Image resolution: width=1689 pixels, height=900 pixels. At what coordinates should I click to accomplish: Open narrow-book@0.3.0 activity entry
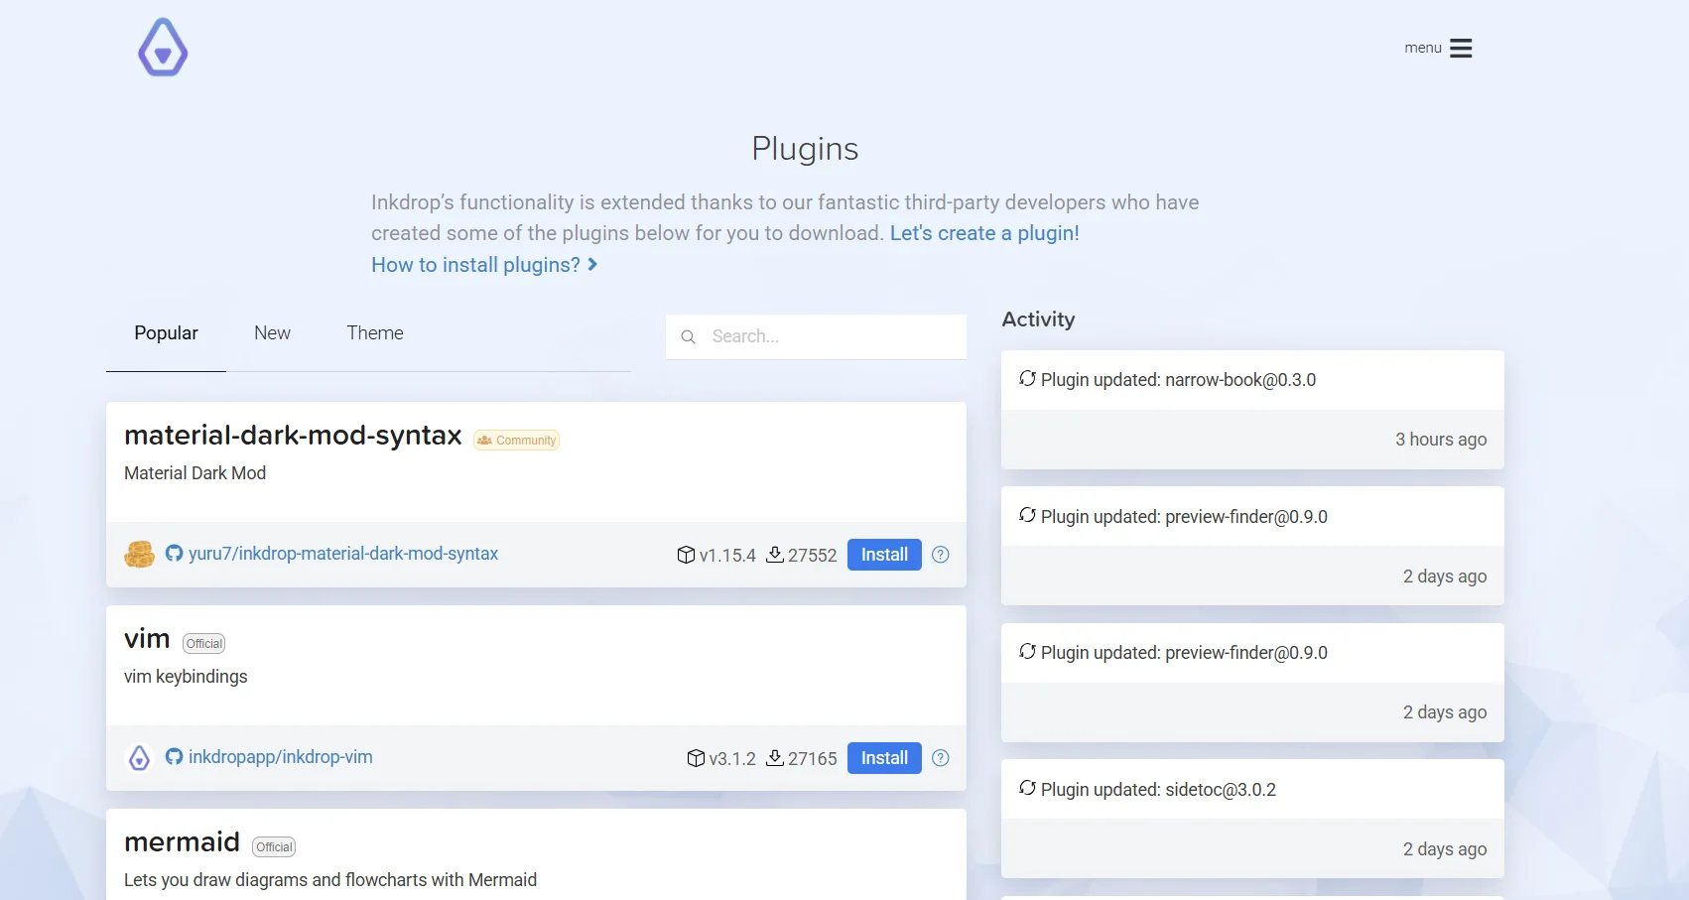[1178, 380]
